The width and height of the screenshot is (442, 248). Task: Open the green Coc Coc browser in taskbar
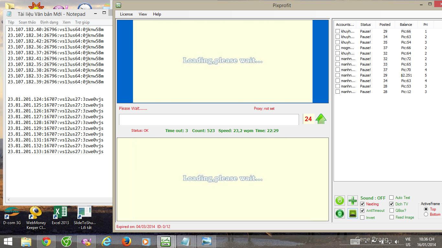pos(66,241)
